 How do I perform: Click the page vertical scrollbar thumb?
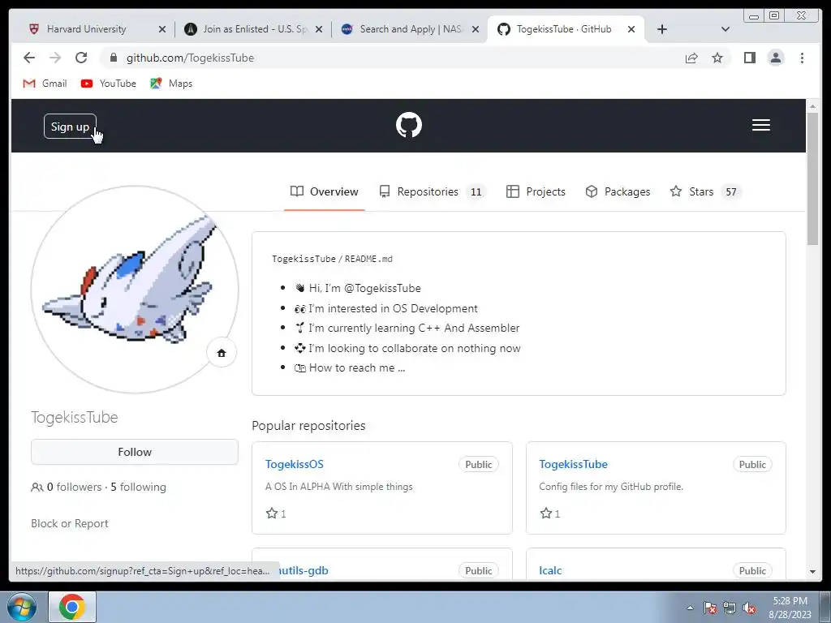(x=812, y=178)
